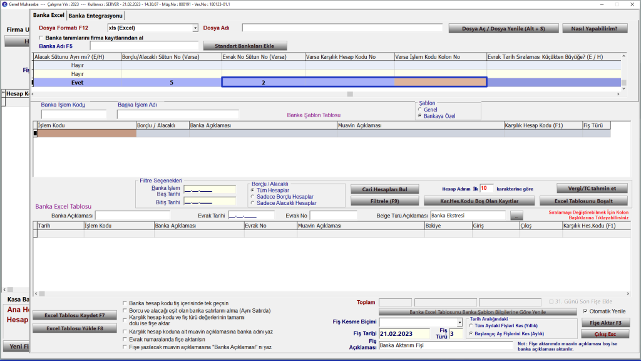Click the Belge Türü Açıklaması field showing Banka Ekstresi

(x=468, y=216)
